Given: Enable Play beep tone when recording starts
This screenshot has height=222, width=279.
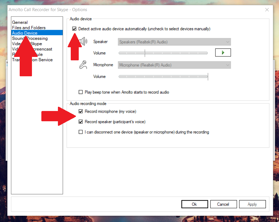Looking at the screenshot, I should tap(81, 92).
